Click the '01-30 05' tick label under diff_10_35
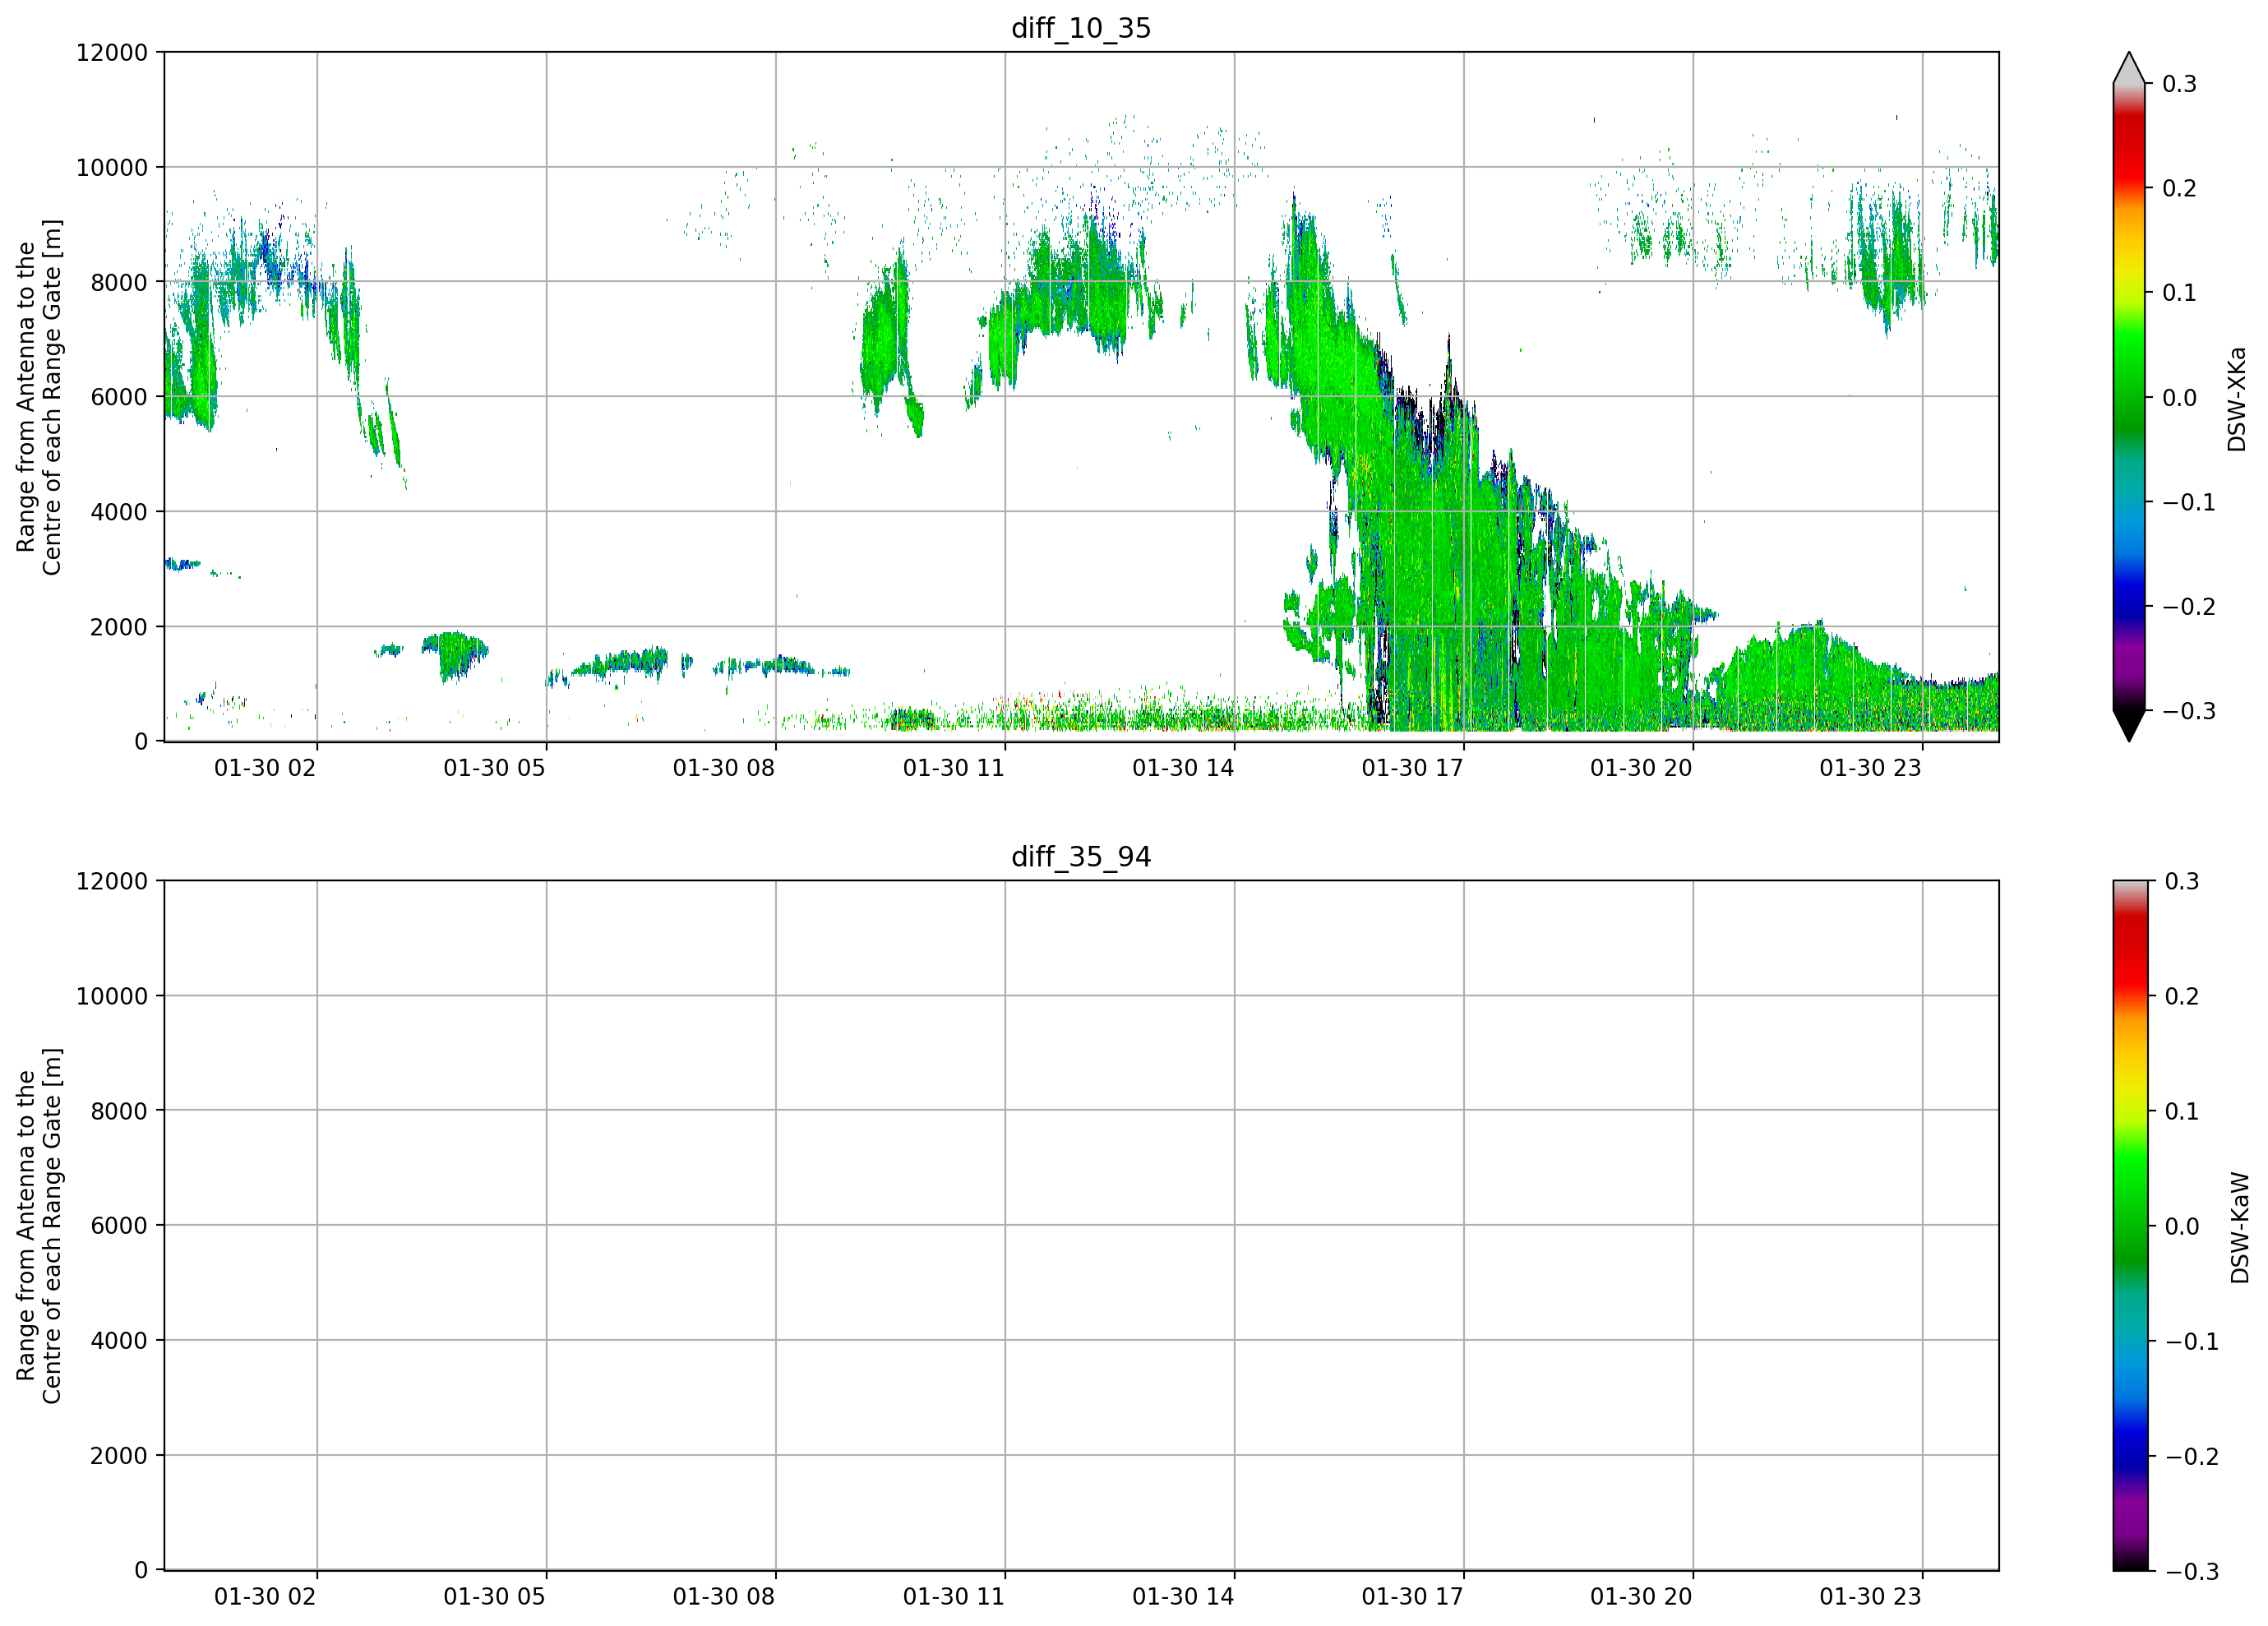 pyautogui.click(x=494, y=768)
